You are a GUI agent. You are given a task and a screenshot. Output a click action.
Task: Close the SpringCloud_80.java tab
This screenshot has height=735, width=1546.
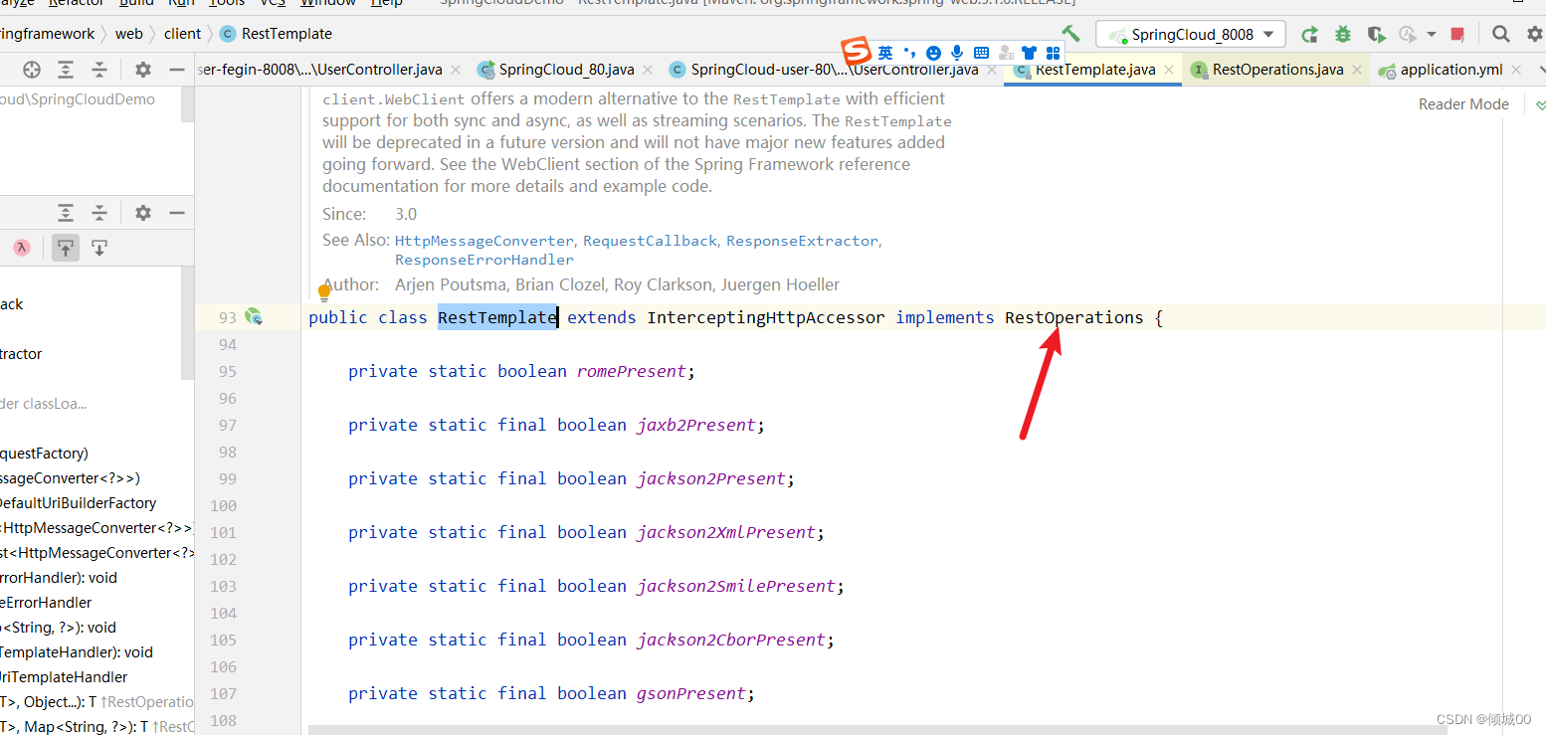coord(648,70)
